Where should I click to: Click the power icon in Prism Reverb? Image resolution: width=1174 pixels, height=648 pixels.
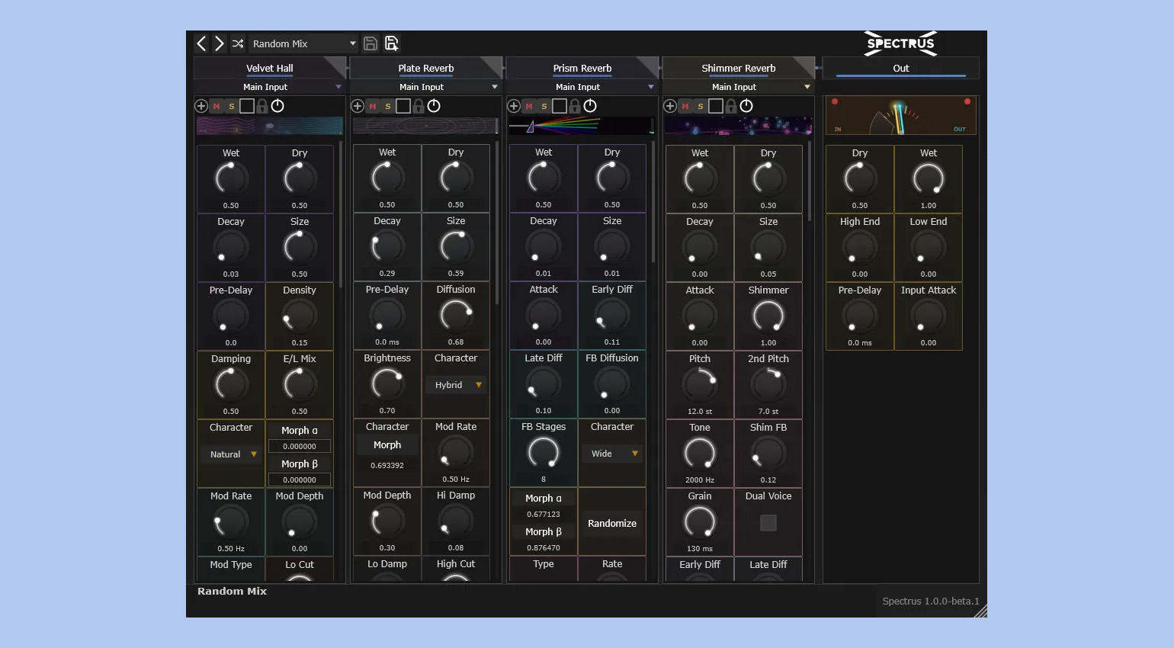(590, 106)
